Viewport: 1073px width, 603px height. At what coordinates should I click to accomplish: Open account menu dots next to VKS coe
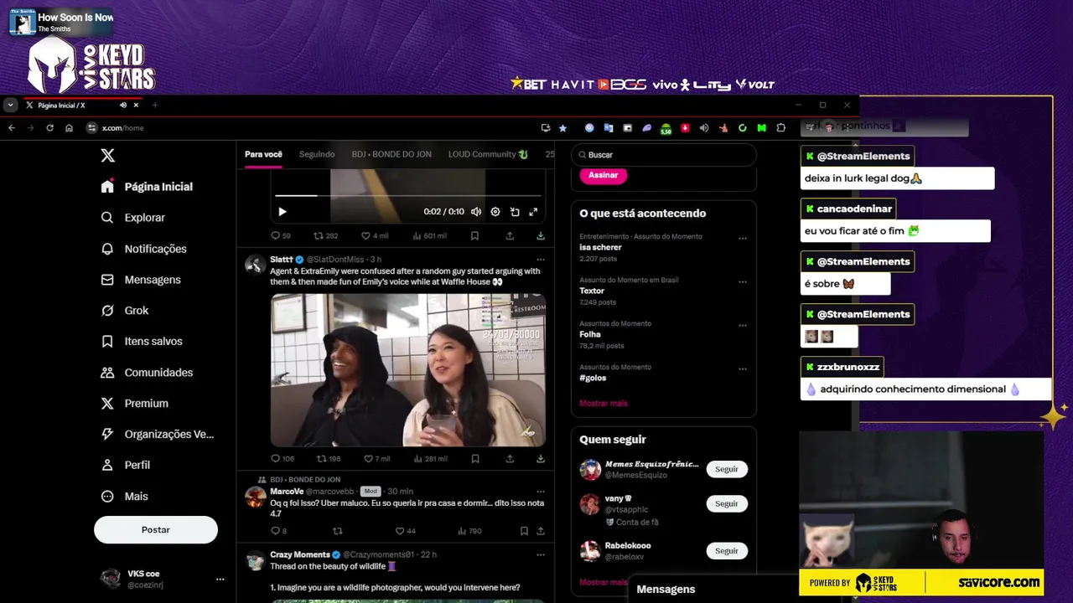click(220, 579)
